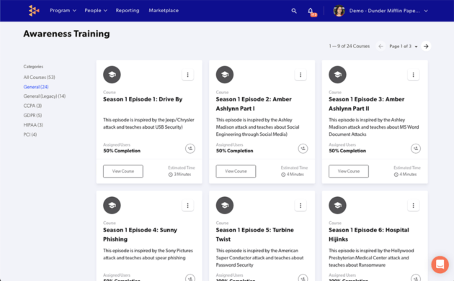Open three-dot menu on Amber Ashlynn Part II card
The image size is (454, 281).
click(x=413, y=75)
